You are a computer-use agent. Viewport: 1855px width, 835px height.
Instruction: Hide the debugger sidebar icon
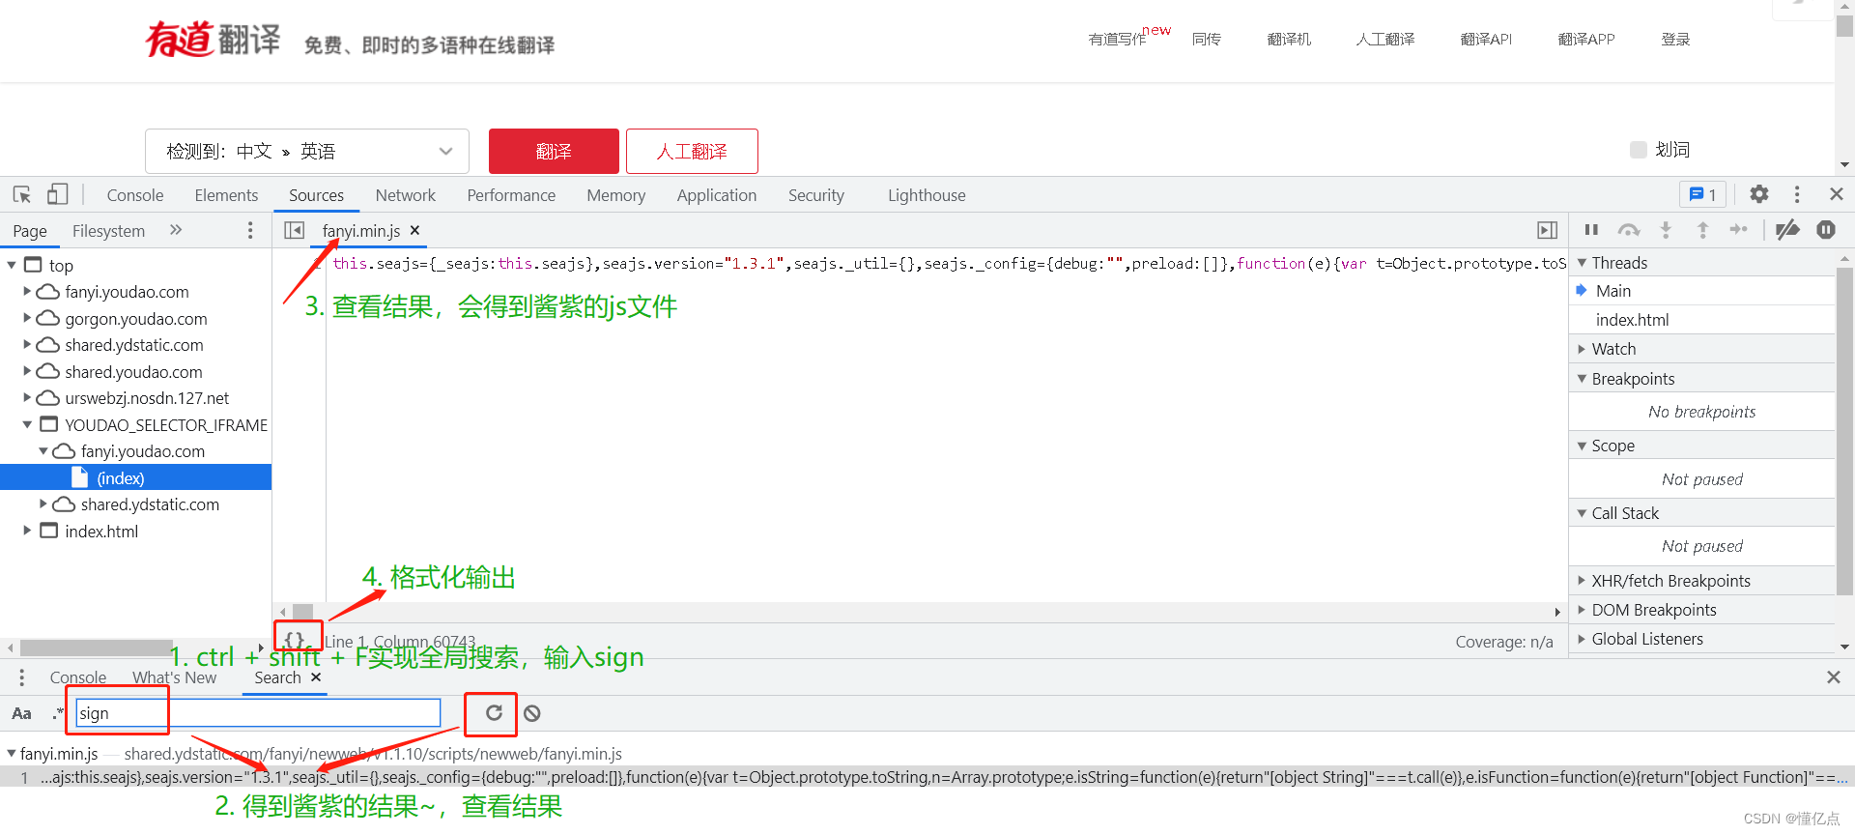click(x=1548, y=230)
